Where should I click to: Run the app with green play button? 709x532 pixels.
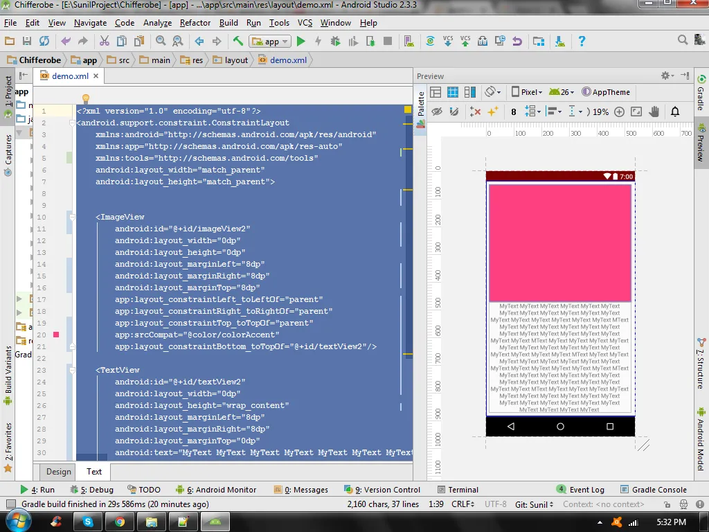[300, 42]
